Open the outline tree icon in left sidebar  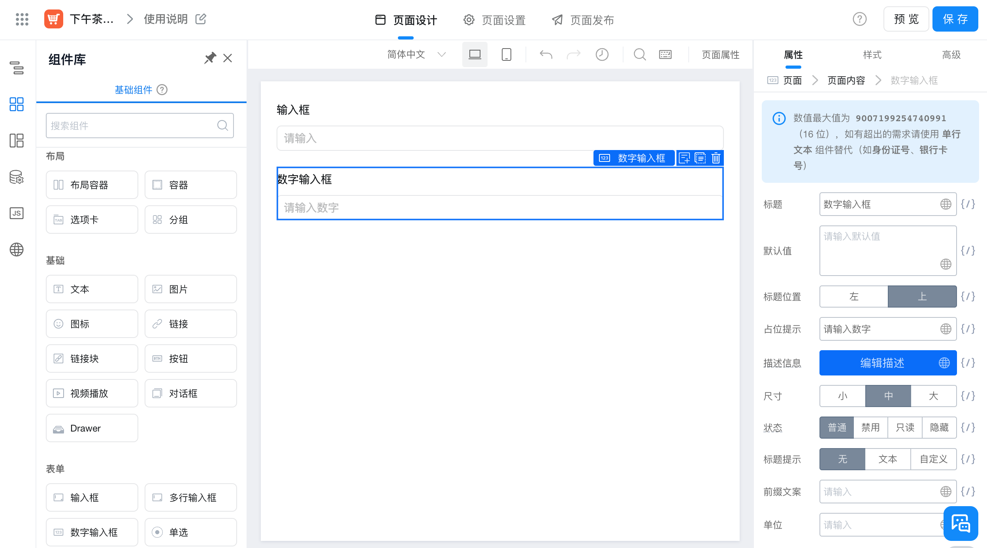point(17,68)
